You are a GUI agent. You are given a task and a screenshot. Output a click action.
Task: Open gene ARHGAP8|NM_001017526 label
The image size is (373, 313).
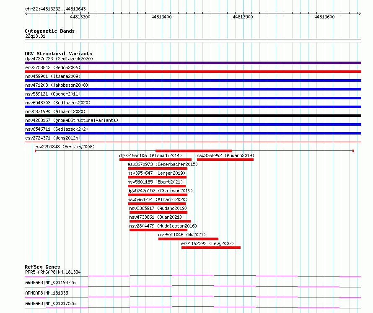[x=50, y=303]
